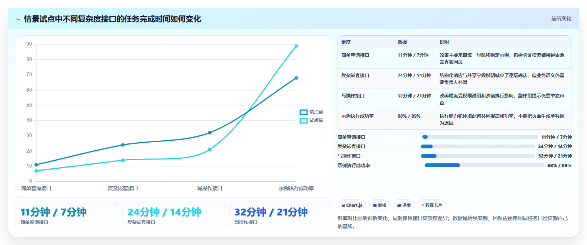Click the 示例执行成功率 progress bar
Image resolution: width=587 pixels, height=245 pixels.
[484, 165]
